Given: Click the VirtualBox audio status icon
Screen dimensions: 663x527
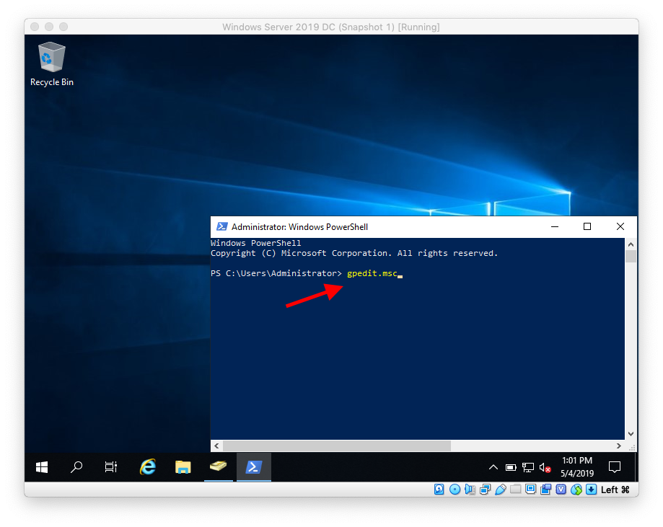Looking at the screenshot, I should coord(470,490).
